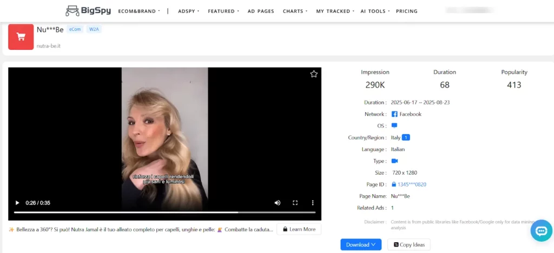Click the ad description text Bellezza a 360°

[141, 229]
